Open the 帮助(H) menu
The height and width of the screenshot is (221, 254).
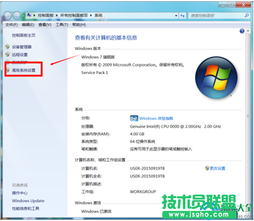tap(79, 25)
